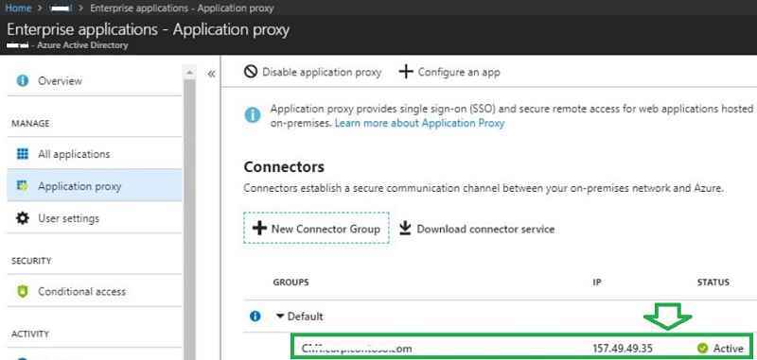Click the Disable application proxy circle icon
This screenshot has height=360, width=757.
pyautogui.click(x=250, y=73)
